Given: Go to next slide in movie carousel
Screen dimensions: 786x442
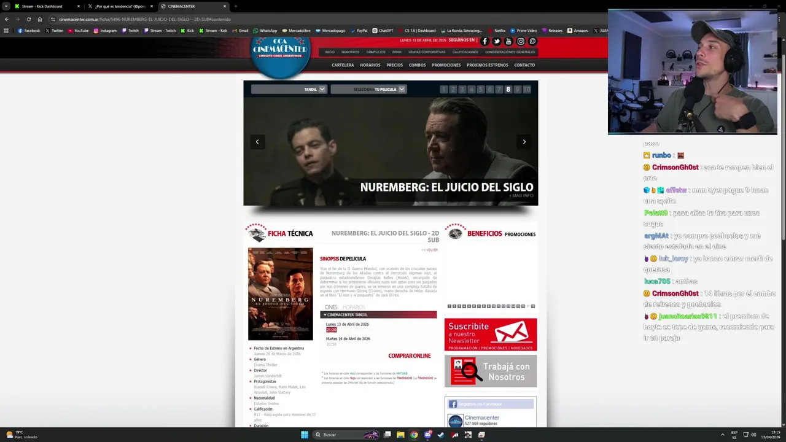Looking at the screenshot, I should click(x=524, y=142).
